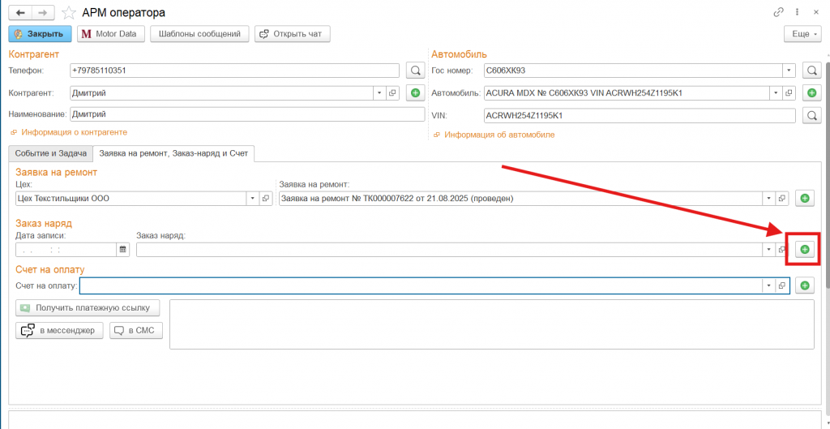Open the Заявка на ремонт record with open icon
This screenshot has height=429, width=830.
[782, 198]
